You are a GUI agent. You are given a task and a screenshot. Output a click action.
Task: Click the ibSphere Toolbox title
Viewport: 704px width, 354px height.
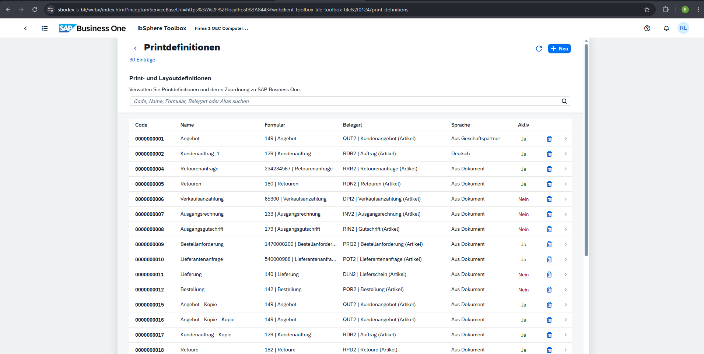(162, 28)
